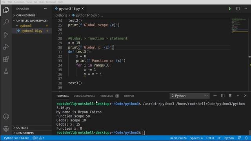
Task: Click the terminal prompt input cursor
Action: click(x=144, y=133)
